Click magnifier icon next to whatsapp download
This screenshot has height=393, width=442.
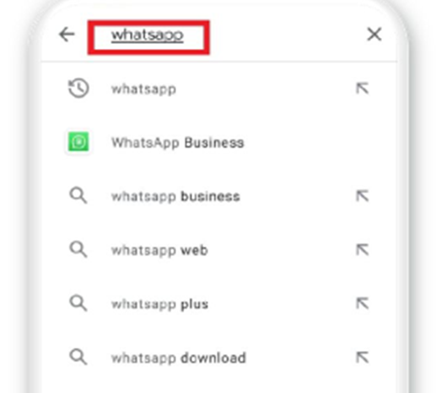tap(78, 357)
